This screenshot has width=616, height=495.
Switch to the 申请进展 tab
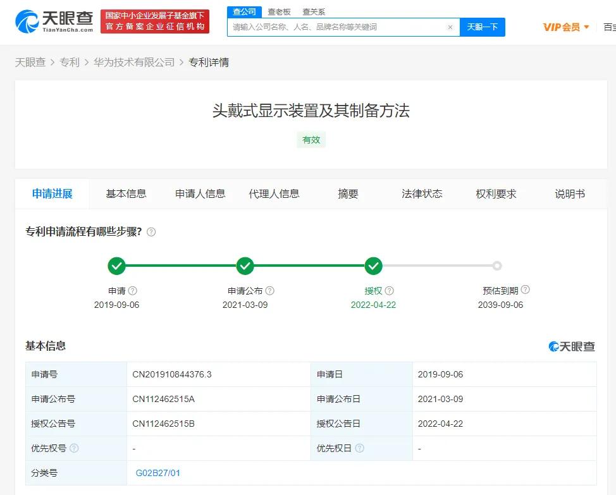tap(52, 193)
